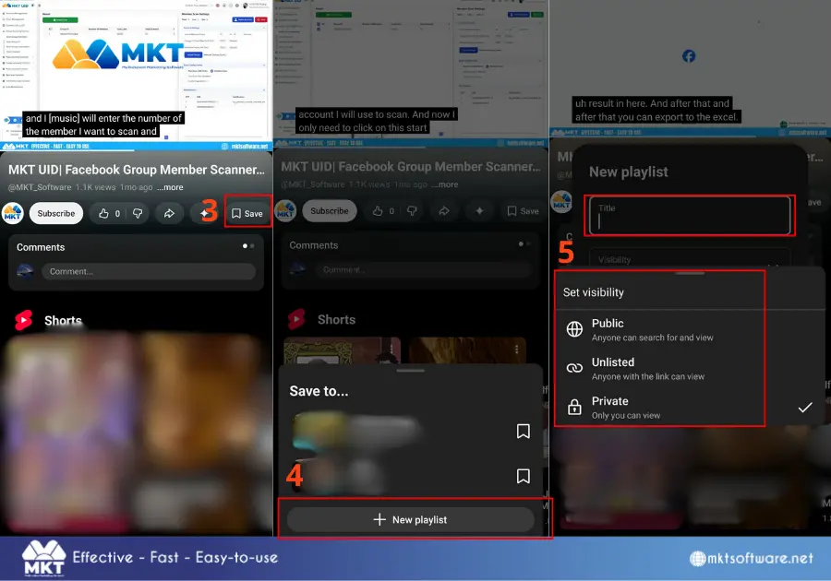Click the MKT logo in the footer banner
The height and width of the screenshot is (581, 831).
tap(44, 558)
